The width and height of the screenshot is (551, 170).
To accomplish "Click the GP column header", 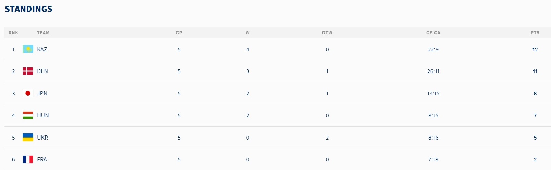I will click(x=179, y=33).
